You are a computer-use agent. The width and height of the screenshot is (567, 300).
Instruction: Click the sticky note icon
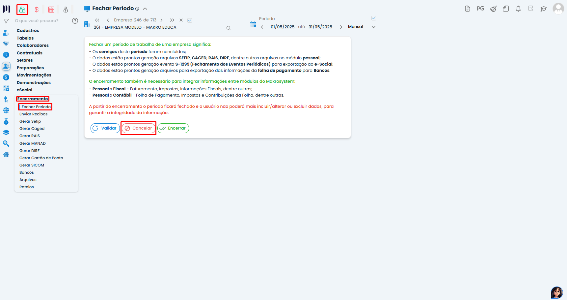tap(506, 9)
